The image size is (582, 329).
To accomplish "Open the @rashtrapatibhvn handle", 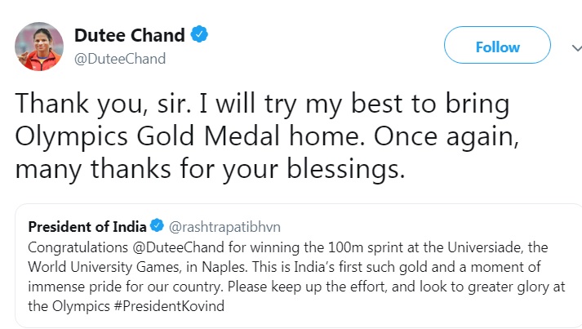I will 224,227.
